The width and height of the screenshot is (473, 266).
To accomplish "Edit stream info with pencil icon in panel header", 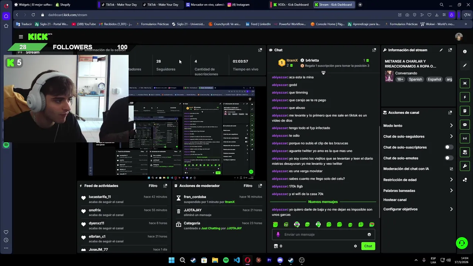I will point(441,50).
